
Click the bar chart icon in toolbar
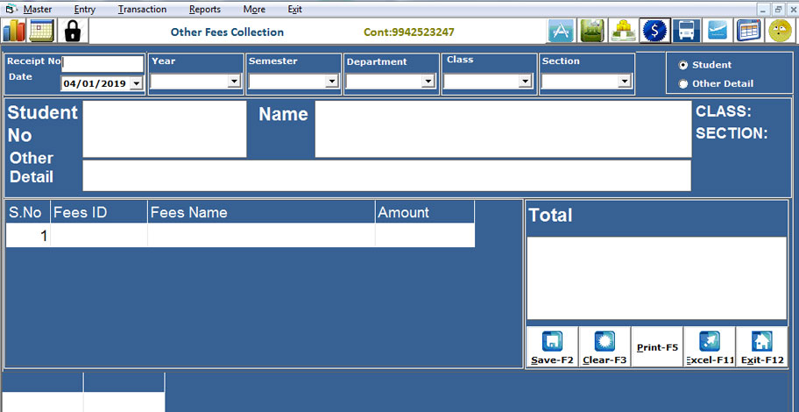click(14, 31)
